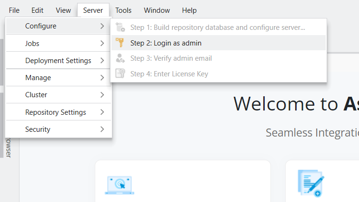Viewport: 359px width, 202px height.
Task: Click the user icon for Verify admin email
Action: tap(120, 58)
